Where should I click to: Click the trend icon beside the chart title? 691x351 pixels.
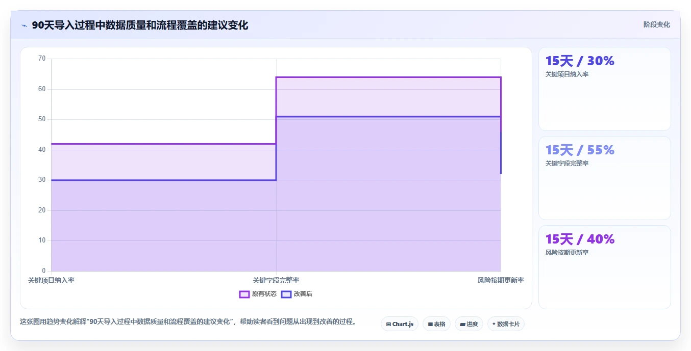coord(24,25)
